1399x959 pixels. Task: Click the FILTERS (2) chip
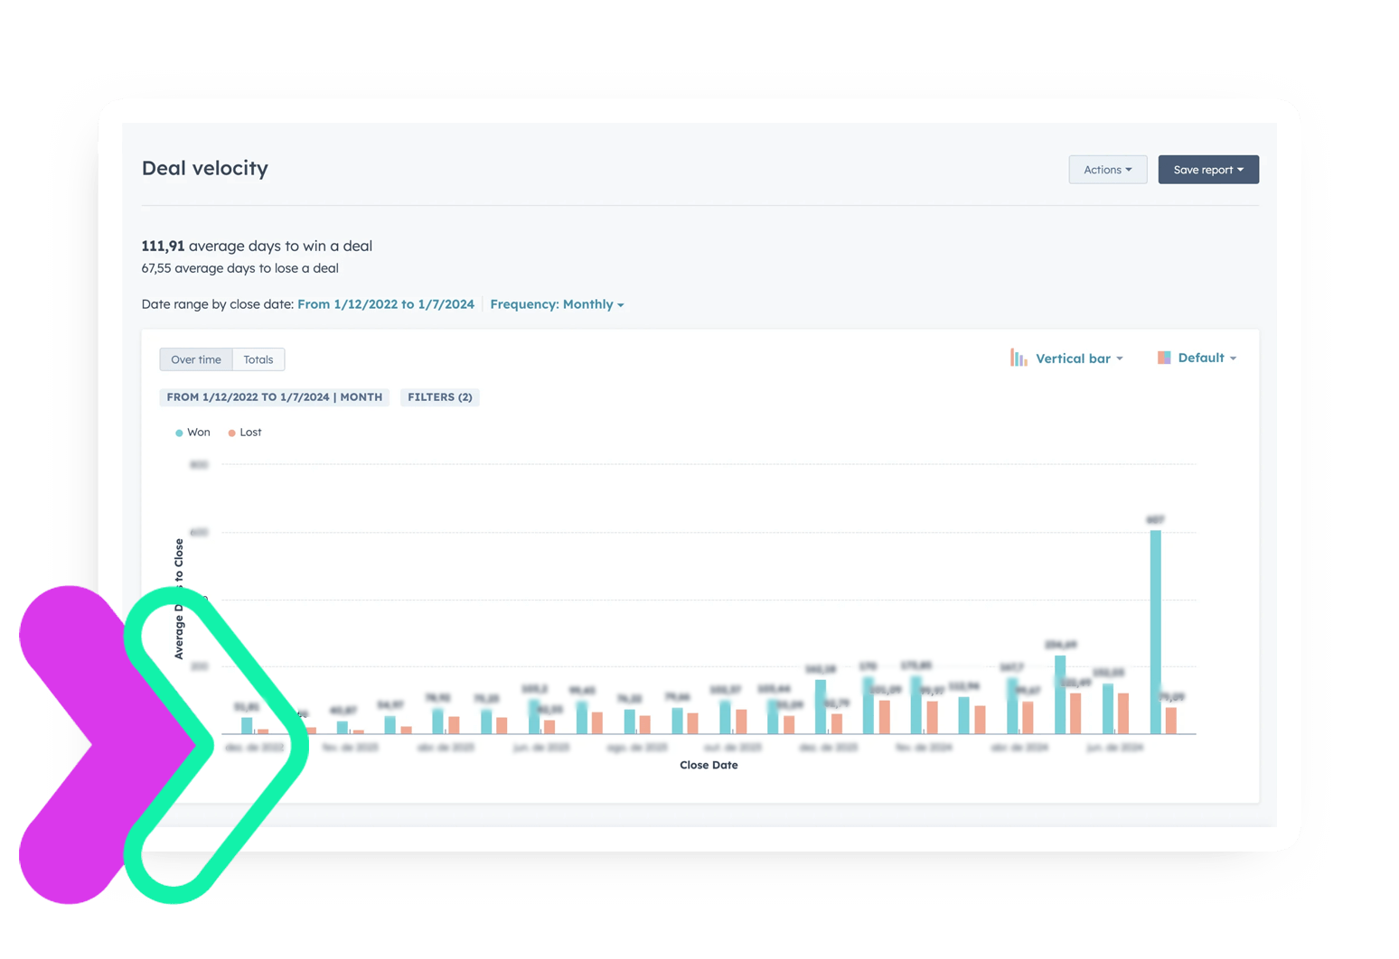tap(440, 397)
